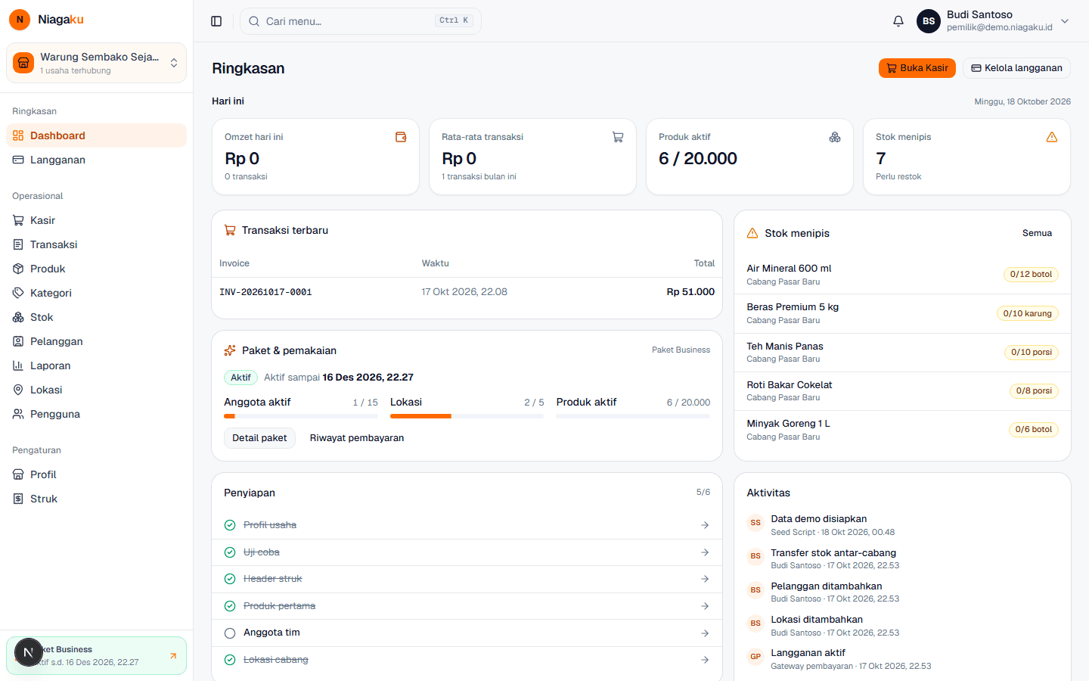The width and height of the screenshot is (1089, 681).
Task: Click the Detail paket button
Action: 259,438
